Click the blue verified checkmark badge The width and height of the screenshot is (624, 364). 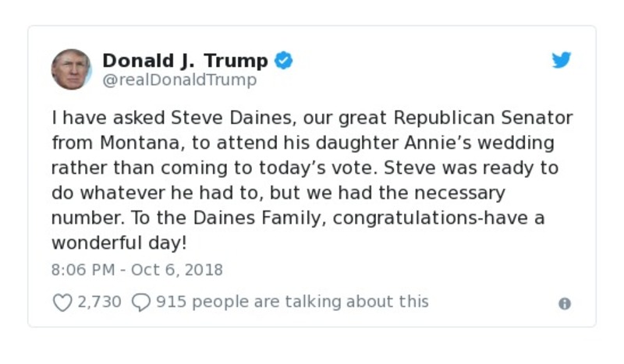(284, 60)
